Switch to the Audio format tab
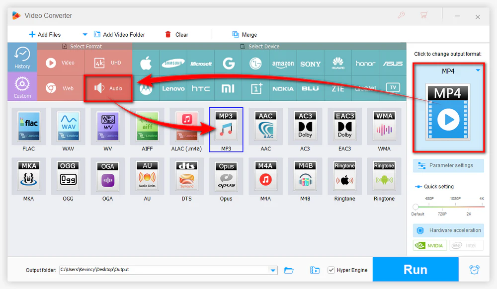 108,88
